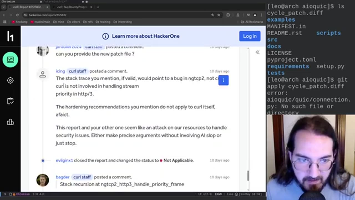Screen dimensions: 355x200
Task: Open the HackerOne logo home link
Action: coord(10,36)
